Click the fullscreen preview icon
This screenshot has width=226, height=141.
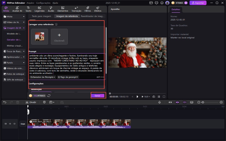point(165,96)
